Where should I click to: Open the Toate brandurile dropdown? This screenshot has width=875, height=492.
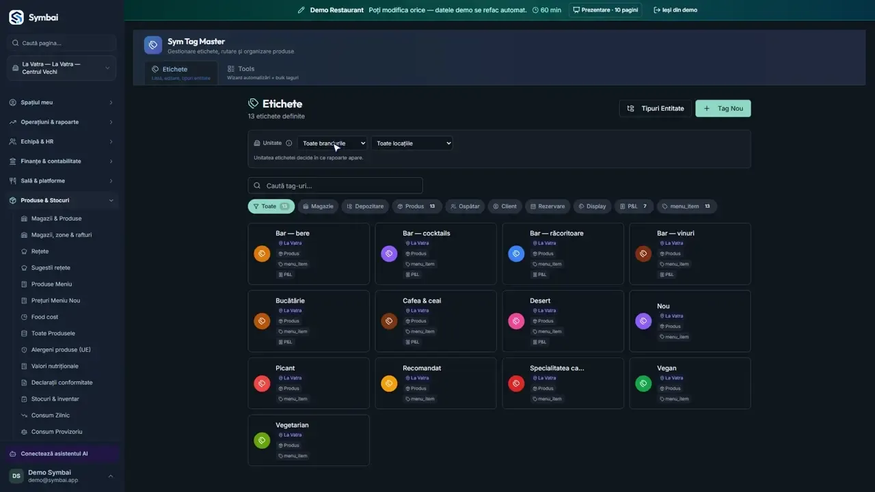pos(332,143)
